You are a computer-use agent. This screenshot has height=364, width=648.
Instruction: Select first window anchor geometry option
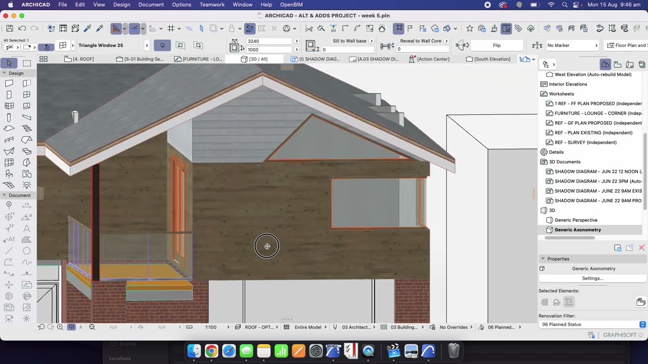click(x=163, y=45)
